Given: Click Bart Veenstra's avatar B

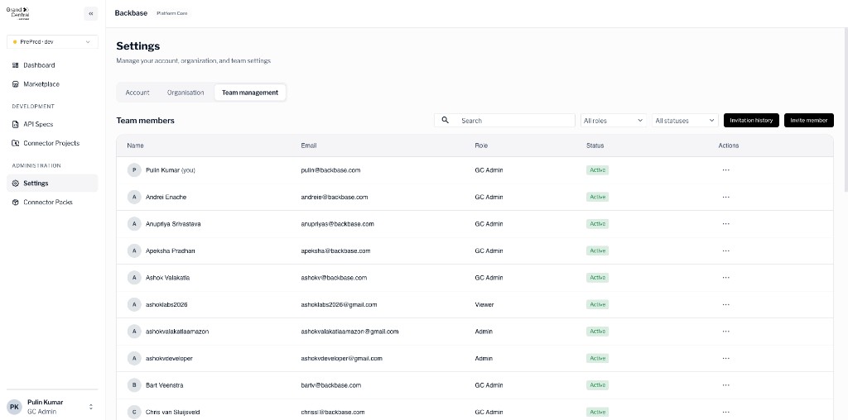Looking at the screenshot, I should (x=134, y=385).
